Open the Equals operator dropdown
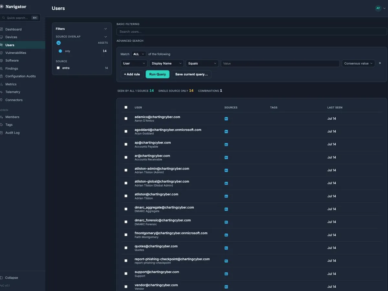This screenshot has height=291, width=388. coord(202,63)
